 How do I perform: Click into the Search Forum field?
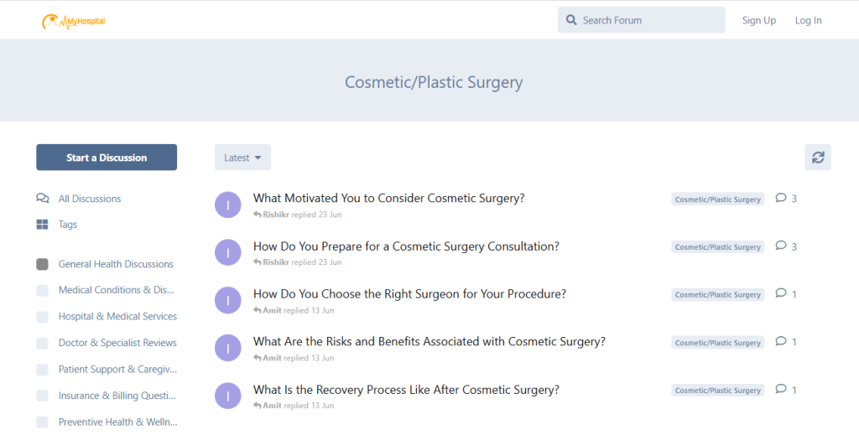click(x=650, y=20)
